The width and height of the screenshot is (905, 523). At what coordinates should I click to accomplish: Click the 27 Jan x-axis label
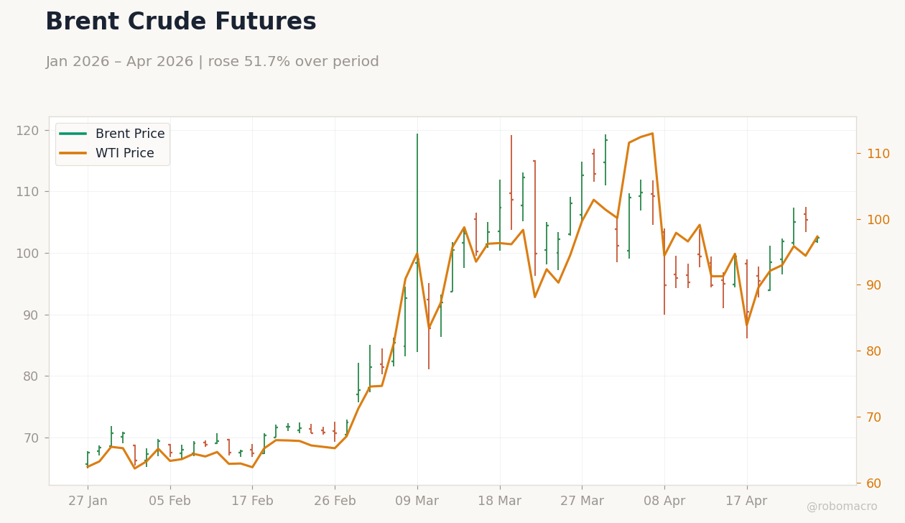pyautogui.click(x=88, y=501)
